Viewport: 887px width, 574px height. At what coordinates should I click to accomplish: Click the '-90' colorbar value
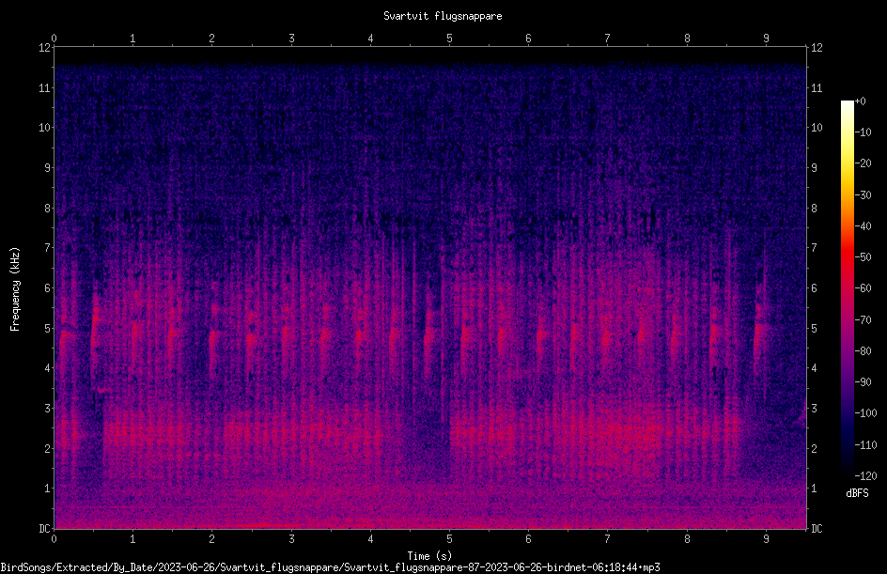click(863, 382)
